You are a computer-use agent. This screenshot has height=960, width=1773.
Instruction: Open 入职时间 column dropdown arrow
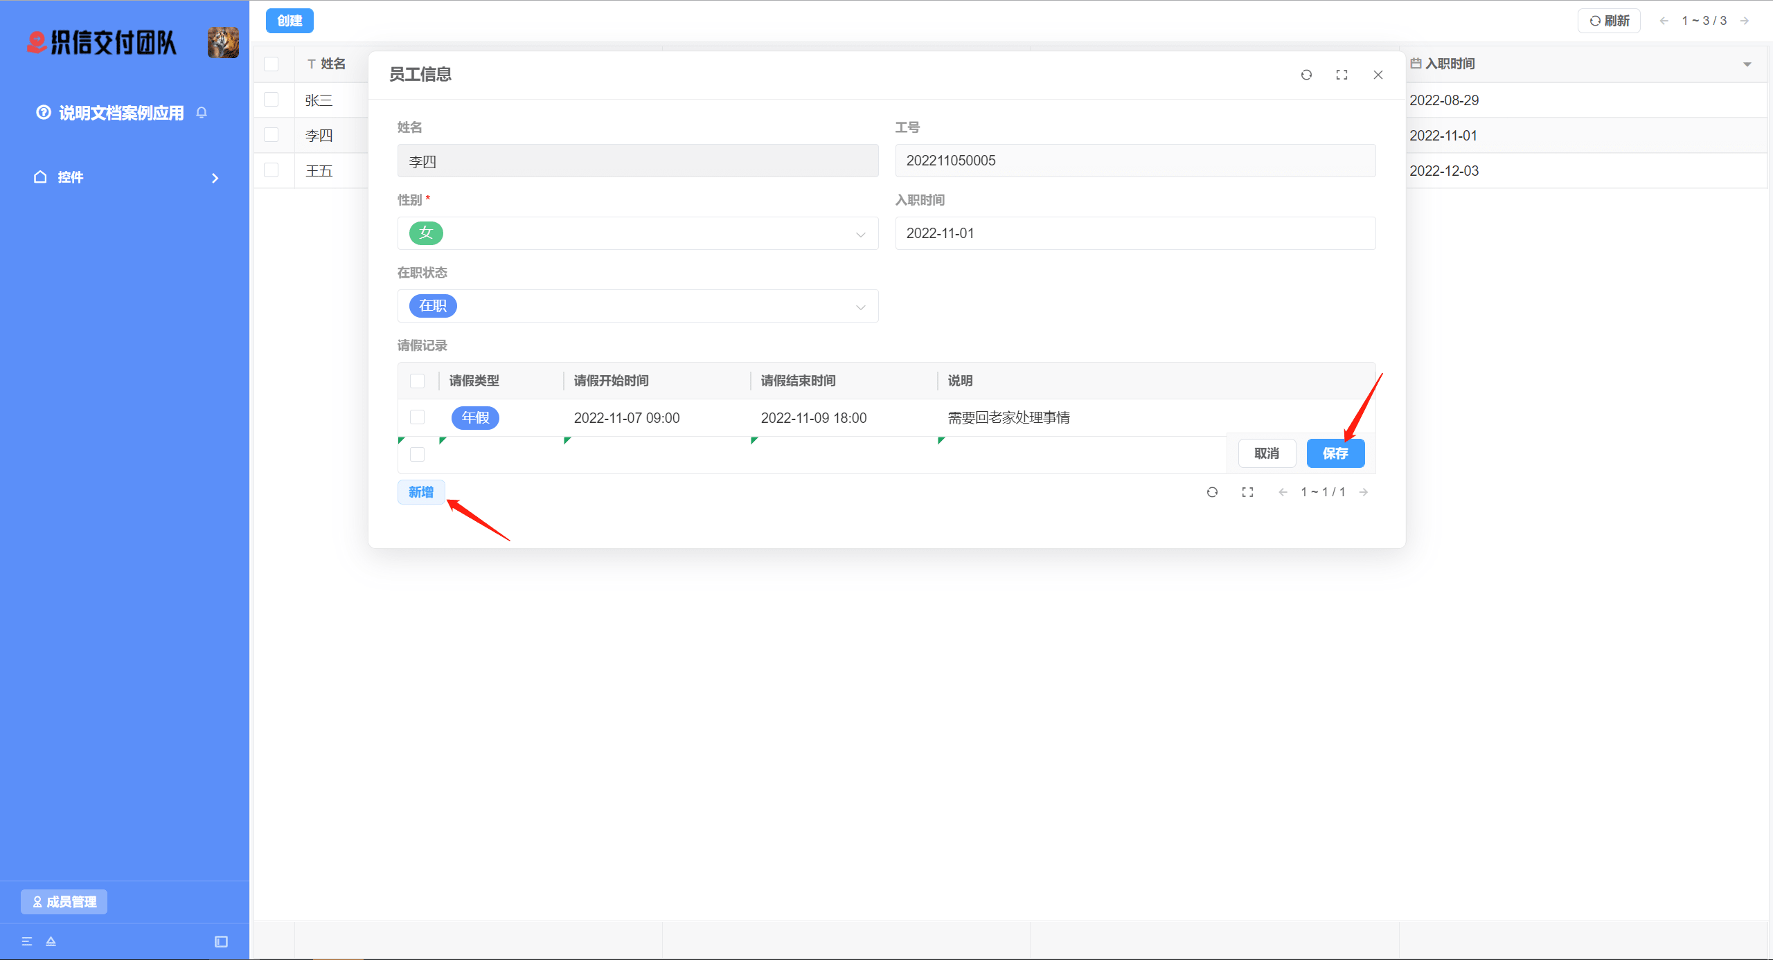(x=1747, y=64)
